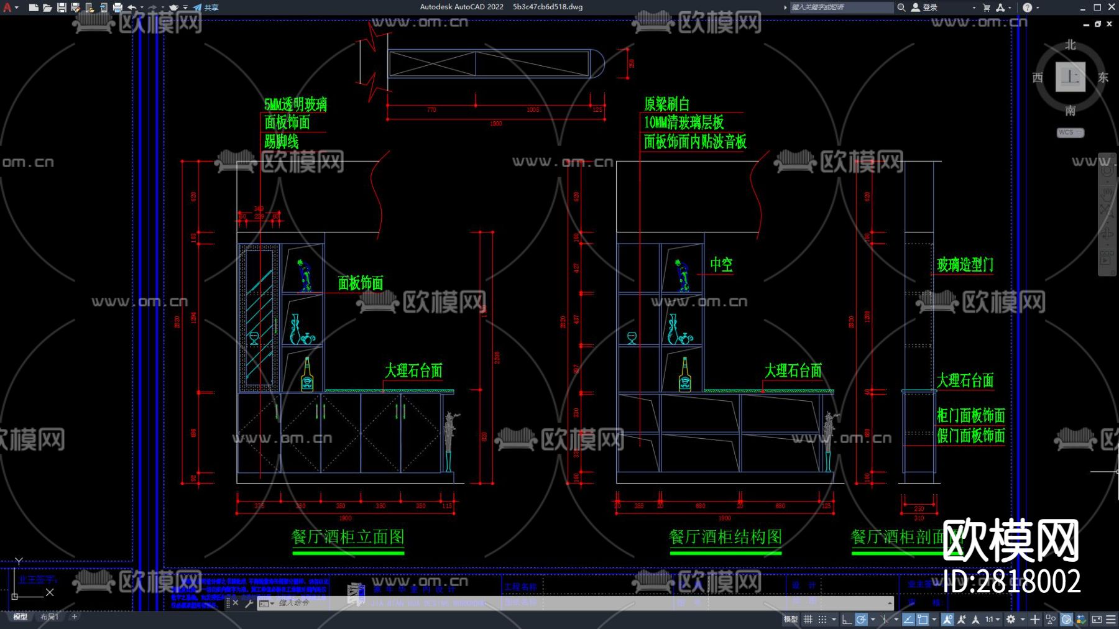Open the system variable monitor icon

[x=1081, y=619]
